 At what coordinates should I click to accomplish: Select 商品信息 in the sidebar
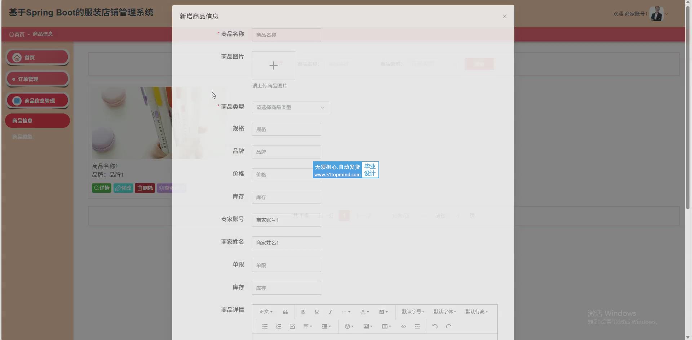click(37, 121)
